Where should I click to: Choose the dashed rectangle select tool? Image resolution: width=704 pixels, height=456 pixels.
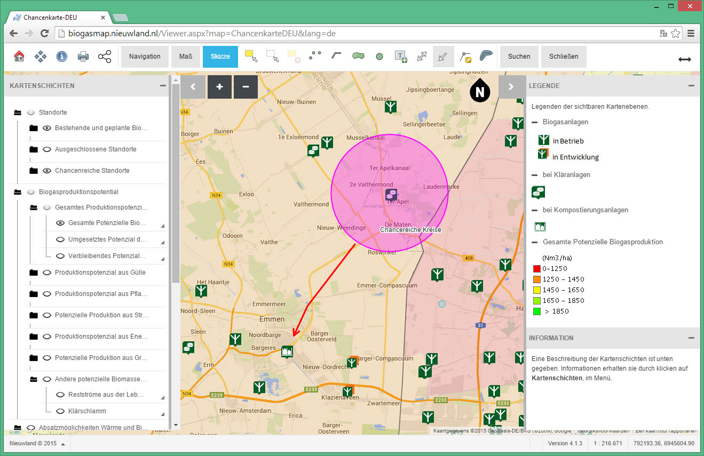click(273, 56)
